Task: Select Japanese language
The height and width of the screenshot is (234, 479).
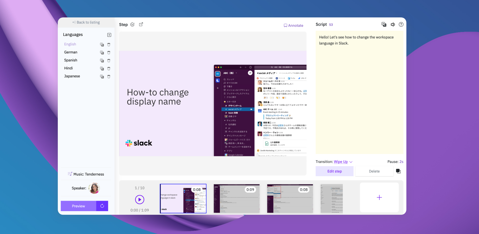Action: point(72,76)
